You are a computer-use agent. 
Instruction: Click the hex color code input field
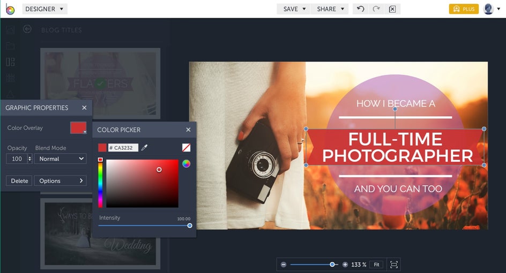click(123, 148)
